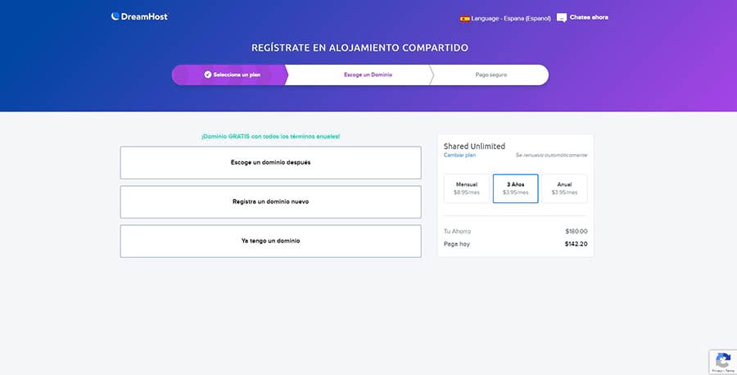Switch to the Escoge un Dominio step
Image resolution: width=737 pixels, height=375 pixels.
pyautogui.click(x=368, y=75)
